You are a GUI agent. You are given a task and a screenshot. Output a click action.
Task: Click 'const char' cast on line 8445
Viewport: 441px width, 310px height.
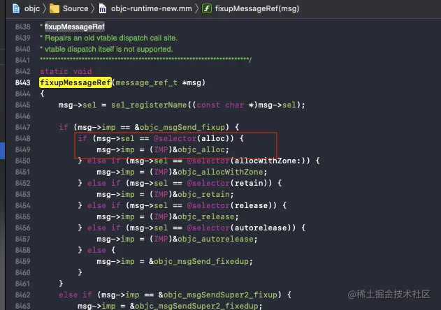pyautogui.click(x=220, y=105)
